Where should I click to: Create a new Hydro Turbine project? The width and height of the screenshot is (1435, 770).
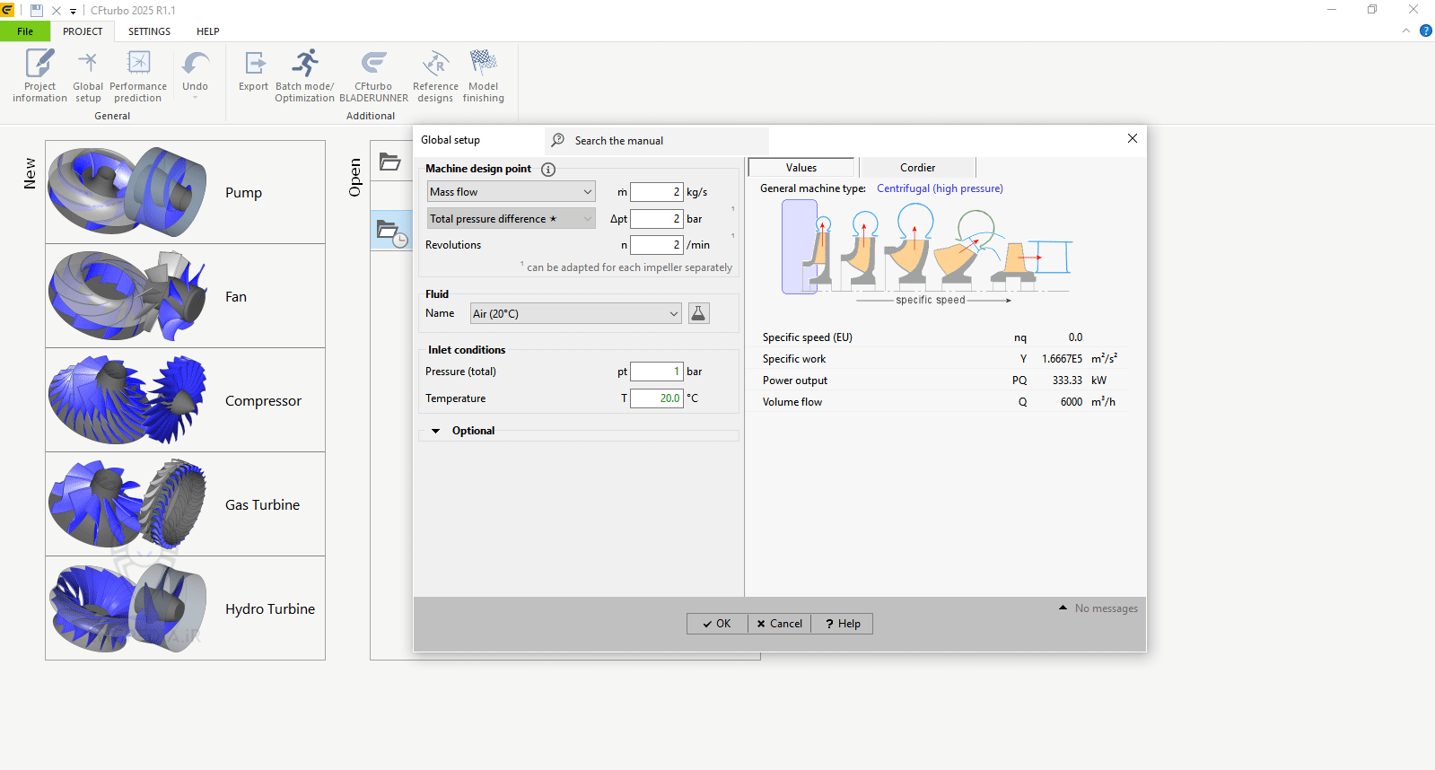(185, 608)
